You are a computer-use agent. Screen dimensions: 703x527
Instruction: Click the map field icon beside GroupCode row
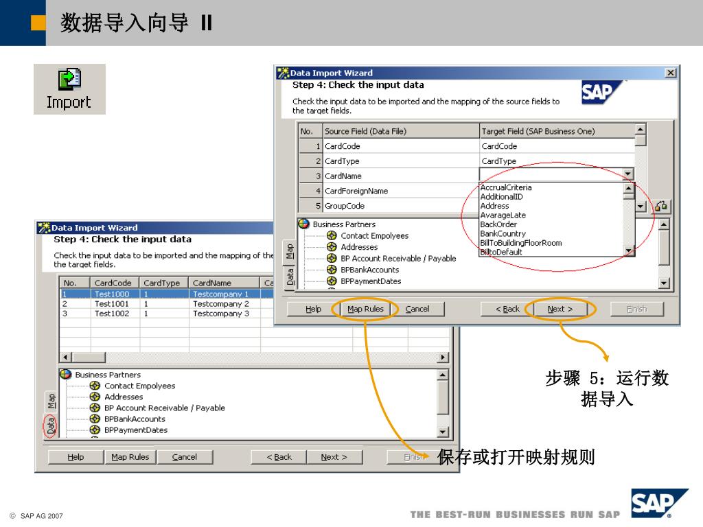point(661,206)
